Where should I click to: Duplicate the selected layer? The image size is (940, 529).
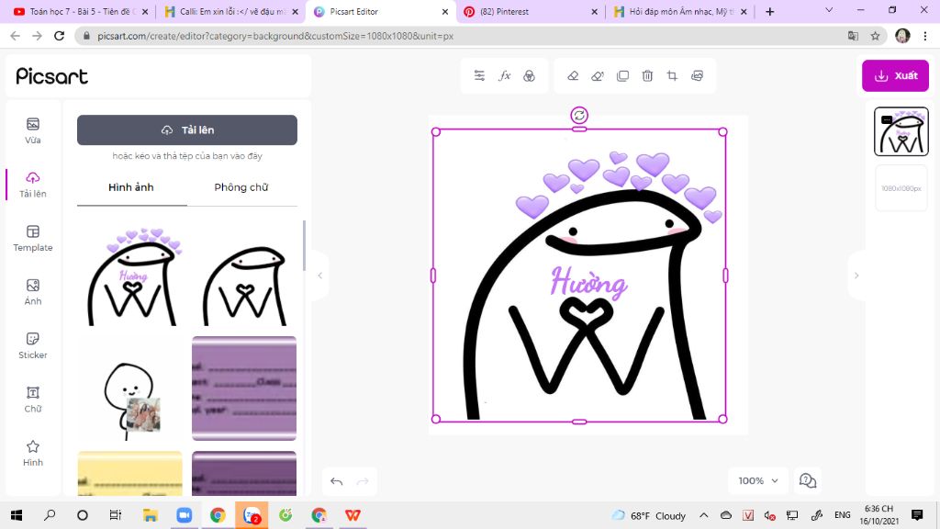pyautogui.click(x=623, y=75)
